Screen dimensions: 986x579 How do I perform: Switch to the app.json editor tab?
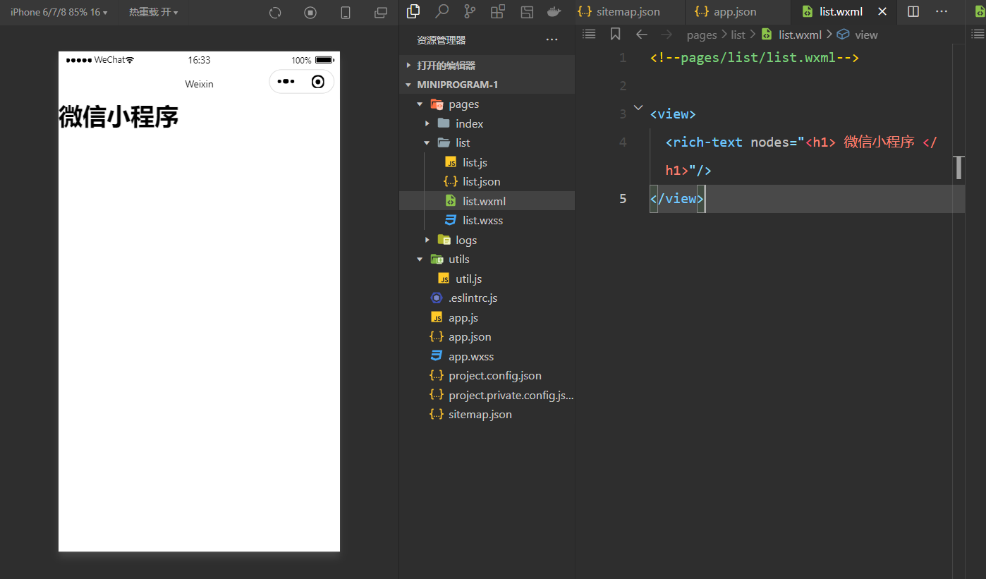734,12
